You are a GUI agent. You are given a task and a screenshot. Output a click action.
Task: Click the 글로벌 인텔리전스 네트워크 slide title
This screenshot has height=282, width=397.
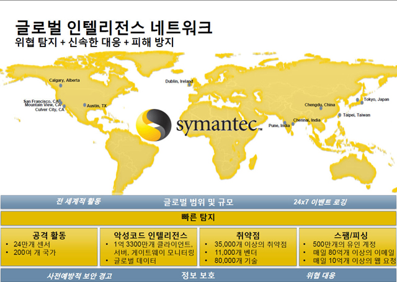point(114,27)
